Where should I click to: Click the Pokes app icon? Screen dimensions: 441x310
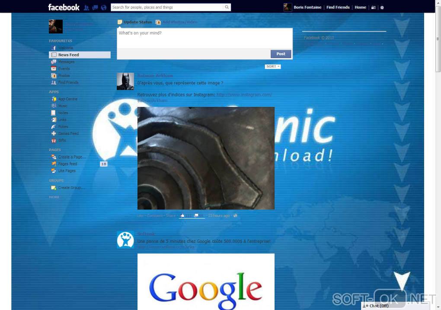tap(54, 127)
